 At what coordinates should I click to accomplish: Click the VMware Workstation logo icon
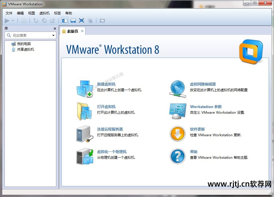pos(251,52)
